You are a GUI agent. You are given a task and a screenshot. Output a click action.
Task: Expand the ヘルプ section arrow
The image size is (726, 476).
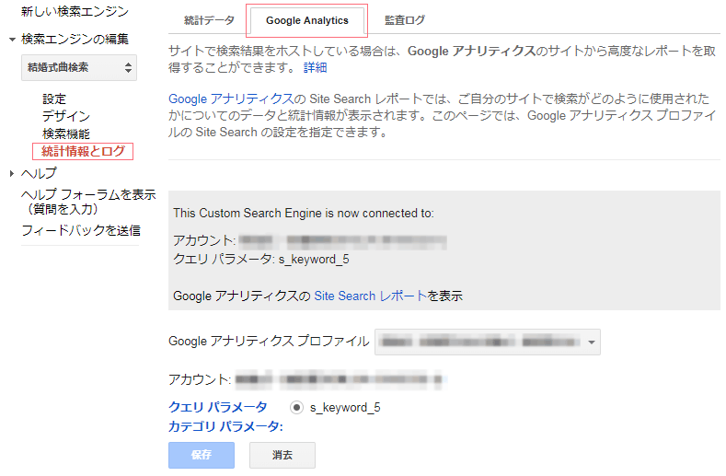tap(12, 173)
